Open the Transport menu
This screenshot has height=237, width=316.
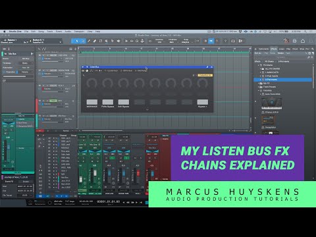pos(79,32)
